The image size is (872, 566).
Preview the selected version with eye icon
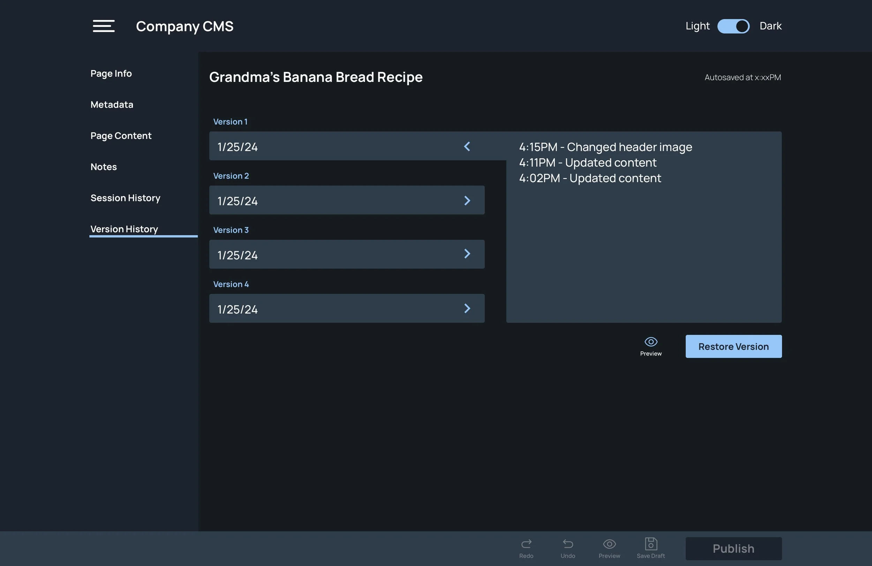651,342
